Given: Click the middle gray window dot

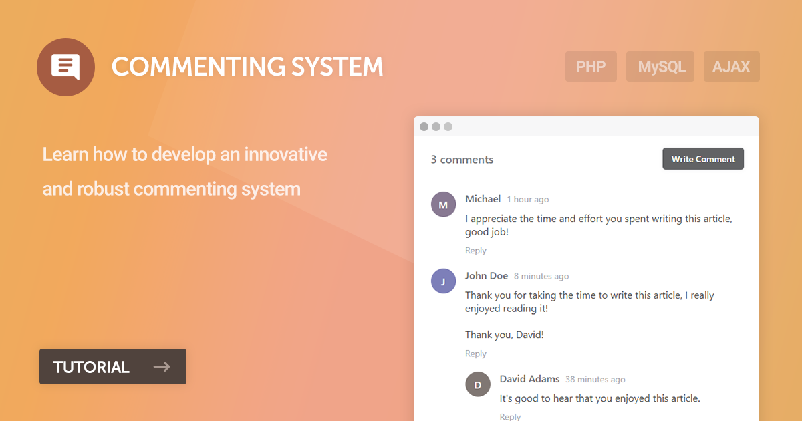Looking at the screenshot, I should pos(436,126).
